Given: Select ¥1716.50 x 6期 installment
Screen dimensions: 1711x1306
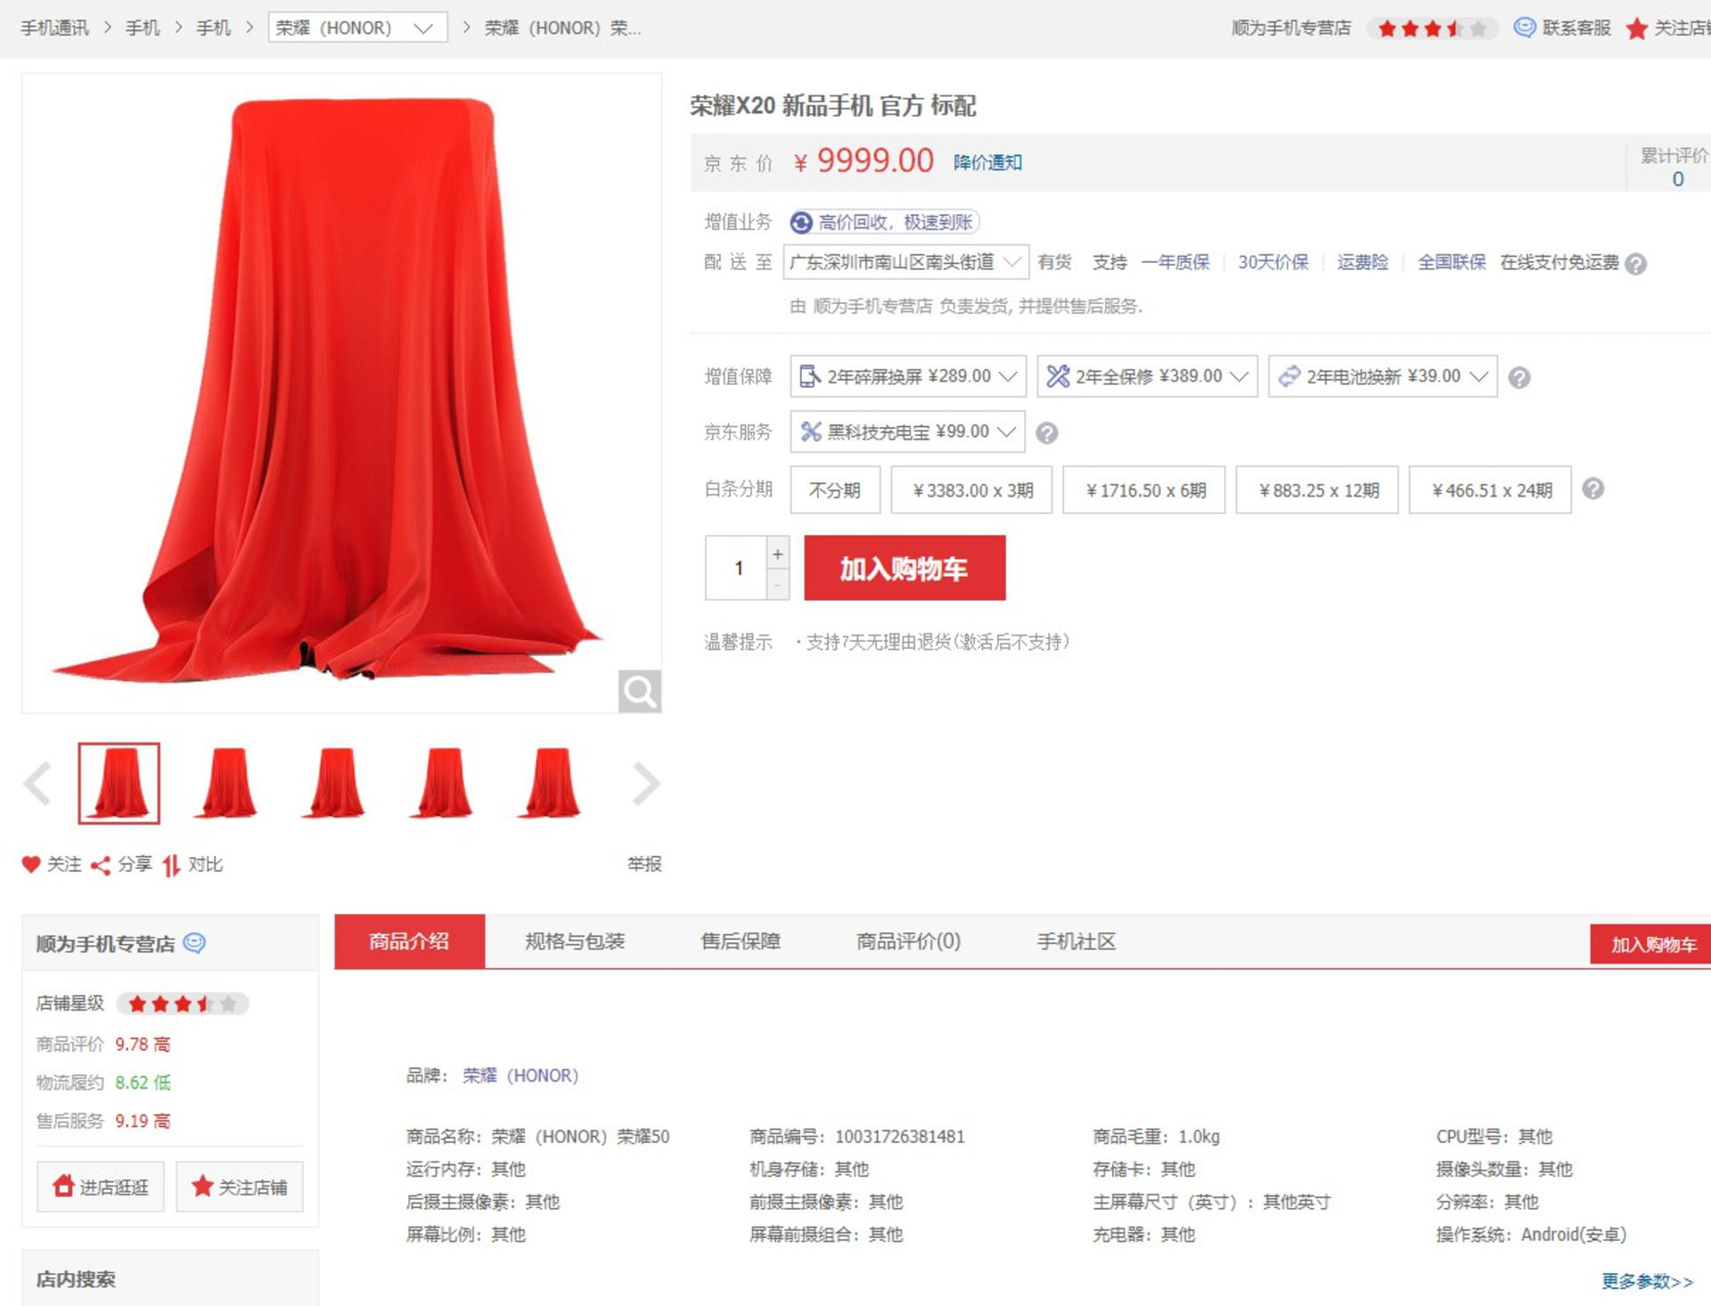Looking at the screenshot, I should click(1145, 490).
